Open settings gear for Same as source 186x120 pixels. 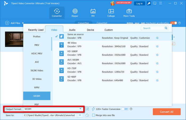point(157,38)
